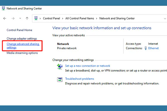Open recent locations dropdown chevron
The image size is (167, 111).
click(x=20, y=18)
